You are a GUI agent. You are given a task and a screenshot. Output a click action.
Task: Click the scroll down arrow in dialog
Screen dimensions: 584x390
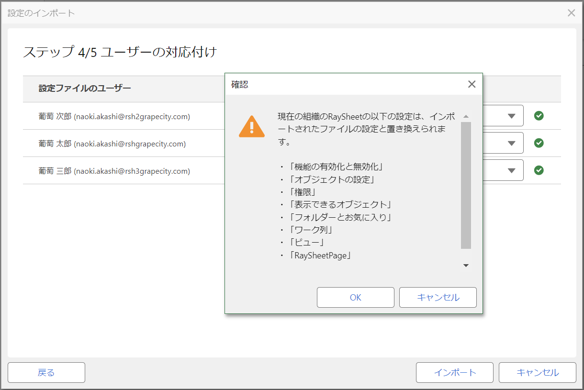[x=466, y=266]
